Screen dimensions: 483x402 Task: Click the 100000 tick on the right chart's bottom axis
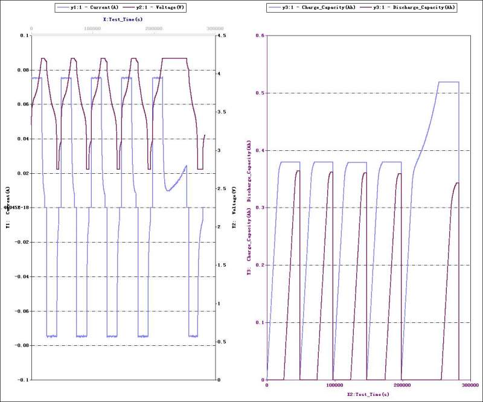(x=334, y=386)
